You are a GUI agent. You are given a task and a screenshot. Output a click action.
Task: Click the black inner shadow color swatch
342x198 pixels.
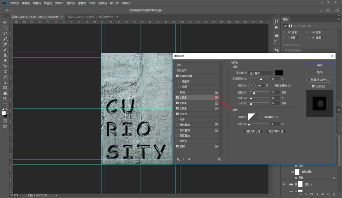pyautogui.click(x=279, y=73)
